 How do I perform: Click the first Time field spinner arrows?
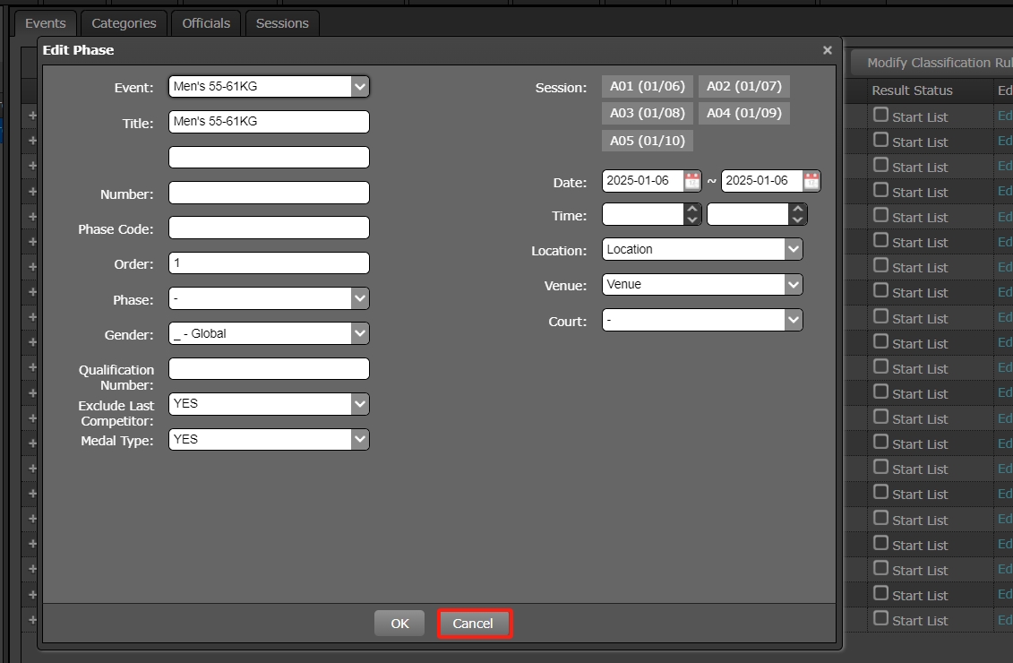coord(692,215)
